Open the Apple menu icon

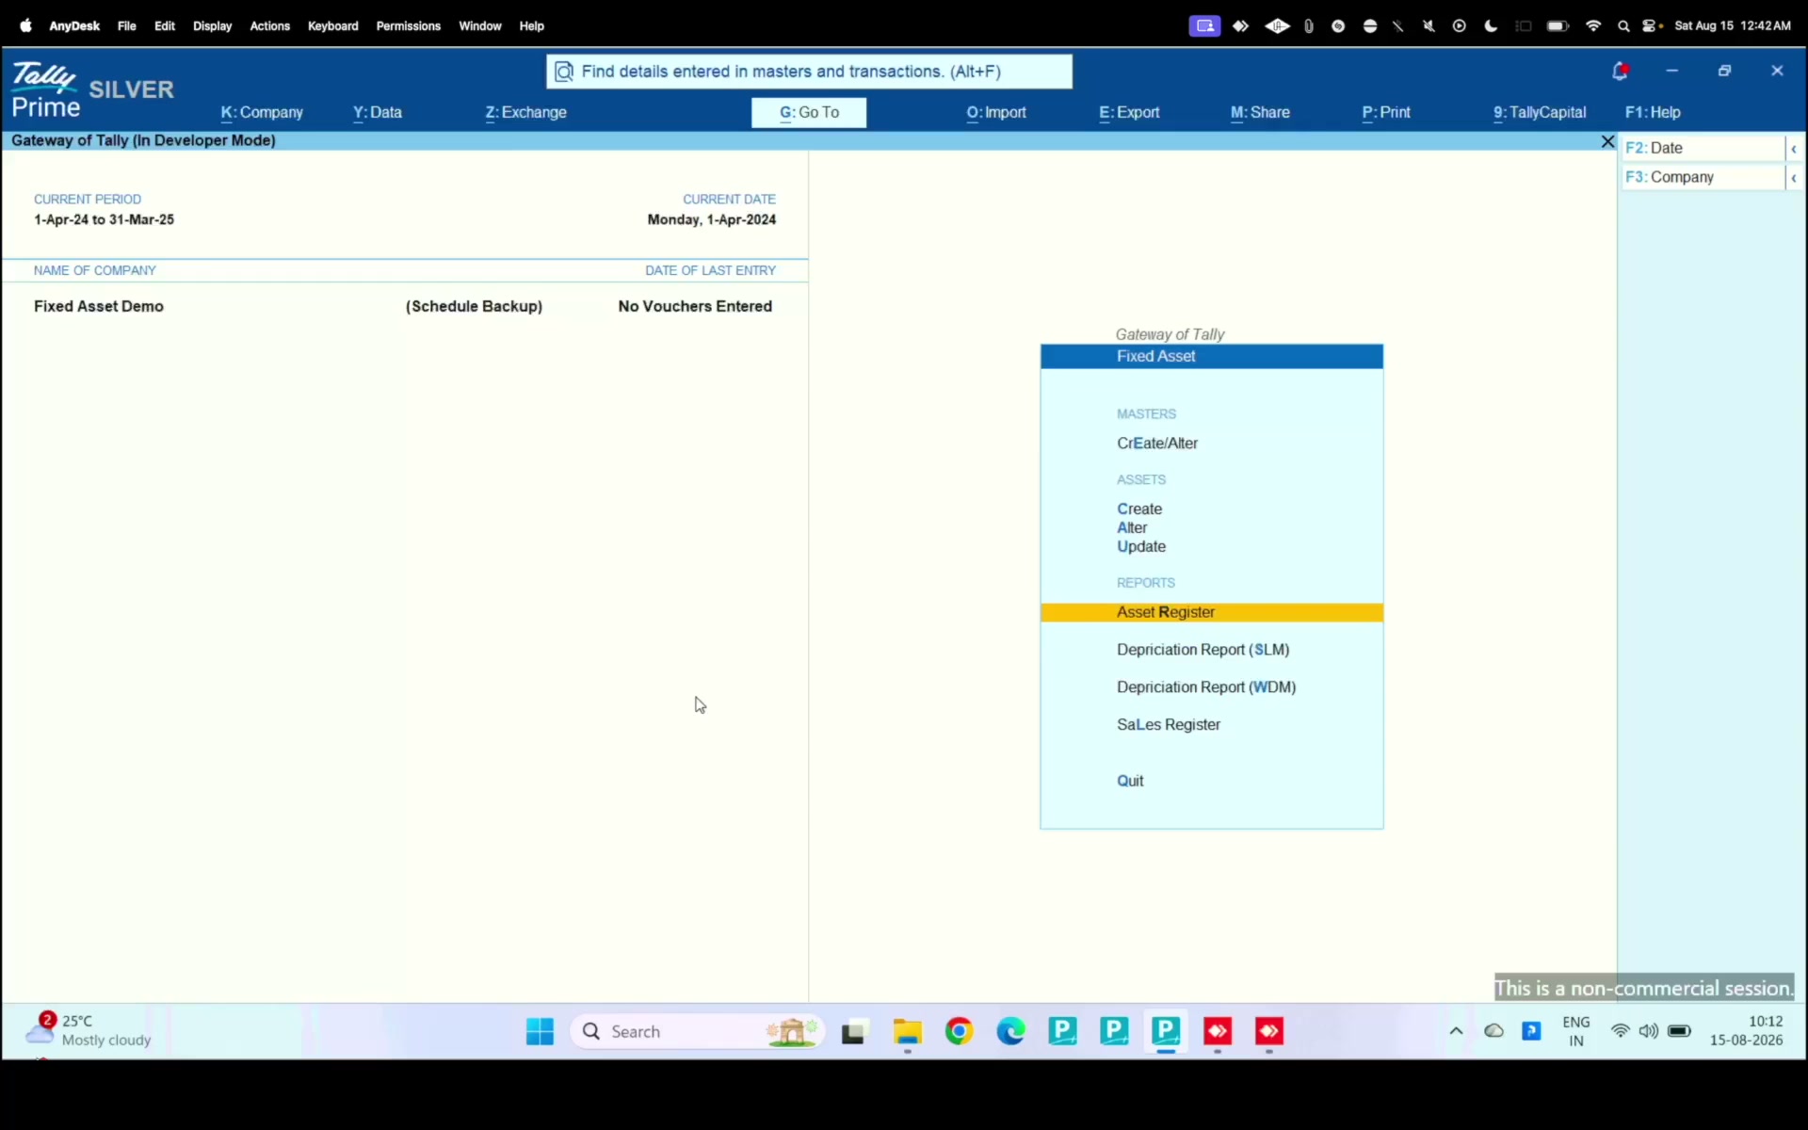click(25, 25)
